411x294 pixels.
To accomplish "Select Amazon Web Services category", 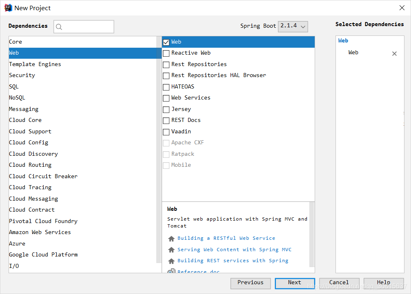I will click(82, 232).
